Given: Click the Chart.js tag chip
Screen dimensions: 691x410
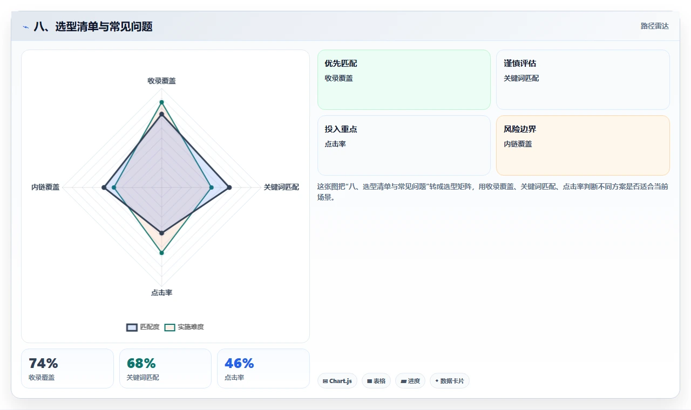Looking at the screenshot, I should click(337, 381).
